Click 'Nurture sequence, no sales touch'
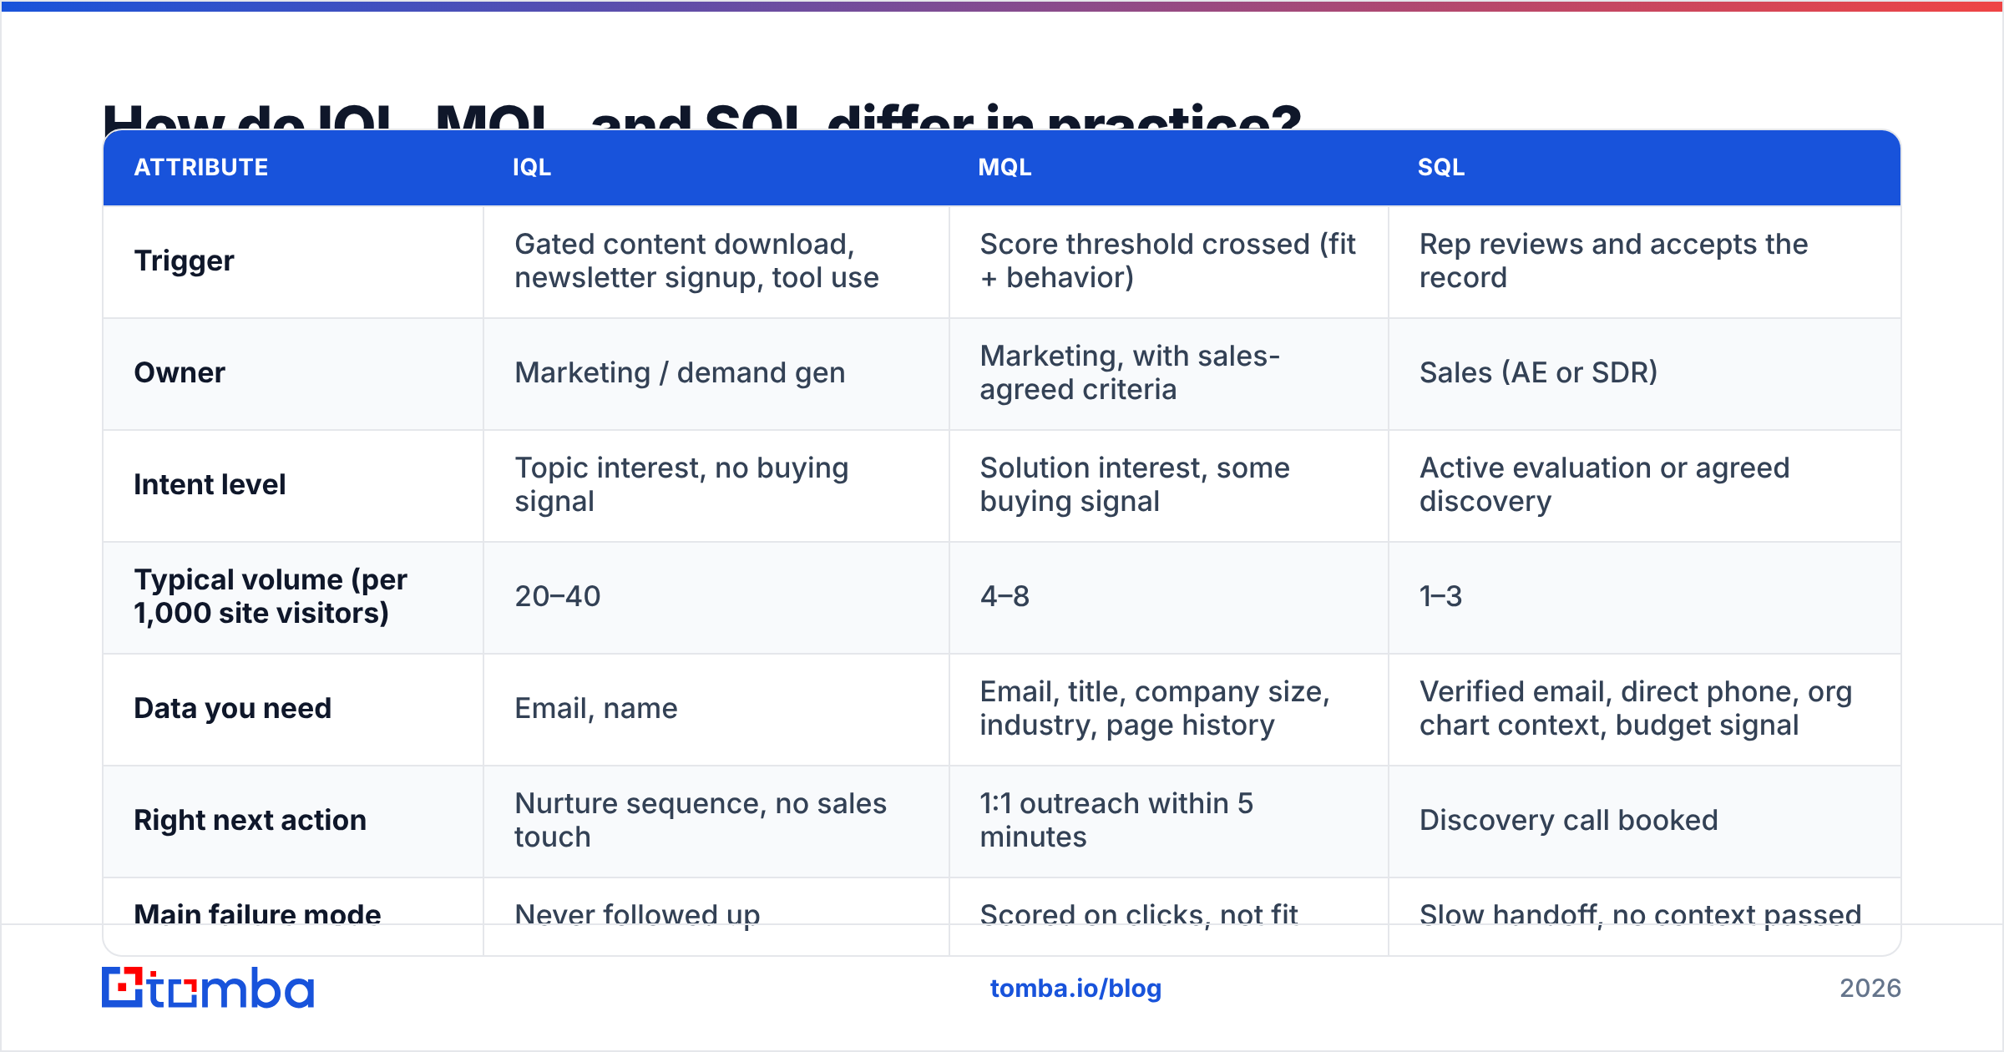The width and height of the screenshot is (2004, 1052). click(x=701, y=820)
